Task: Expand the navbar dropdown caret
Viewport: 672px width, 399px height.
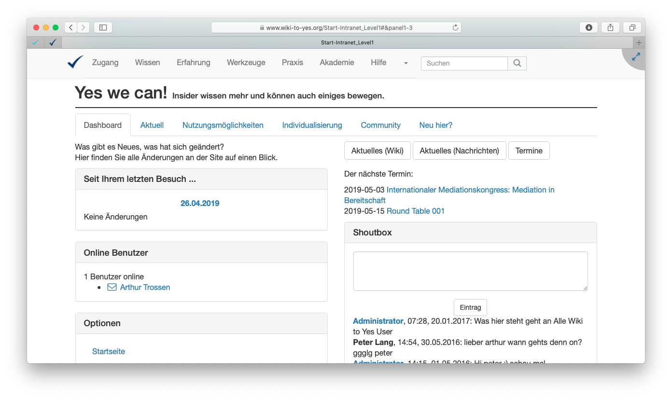Action: click(x=406, y=63)
